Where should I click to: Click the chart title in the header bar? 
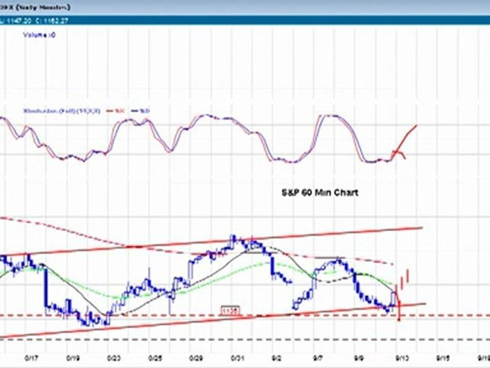(x=35, y=7)
